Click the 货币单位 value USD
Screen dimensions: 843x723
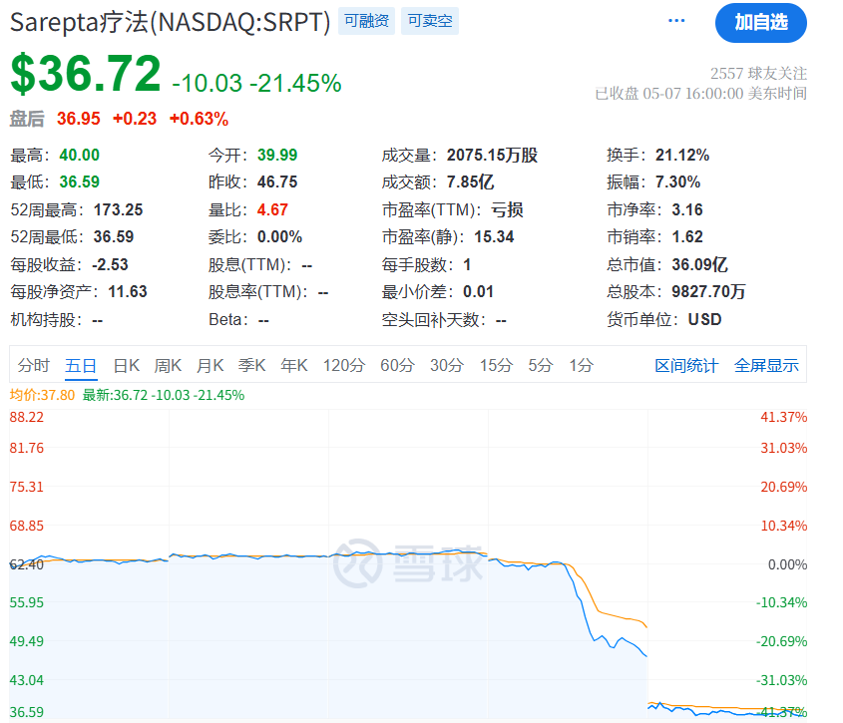tap(705, 319)
